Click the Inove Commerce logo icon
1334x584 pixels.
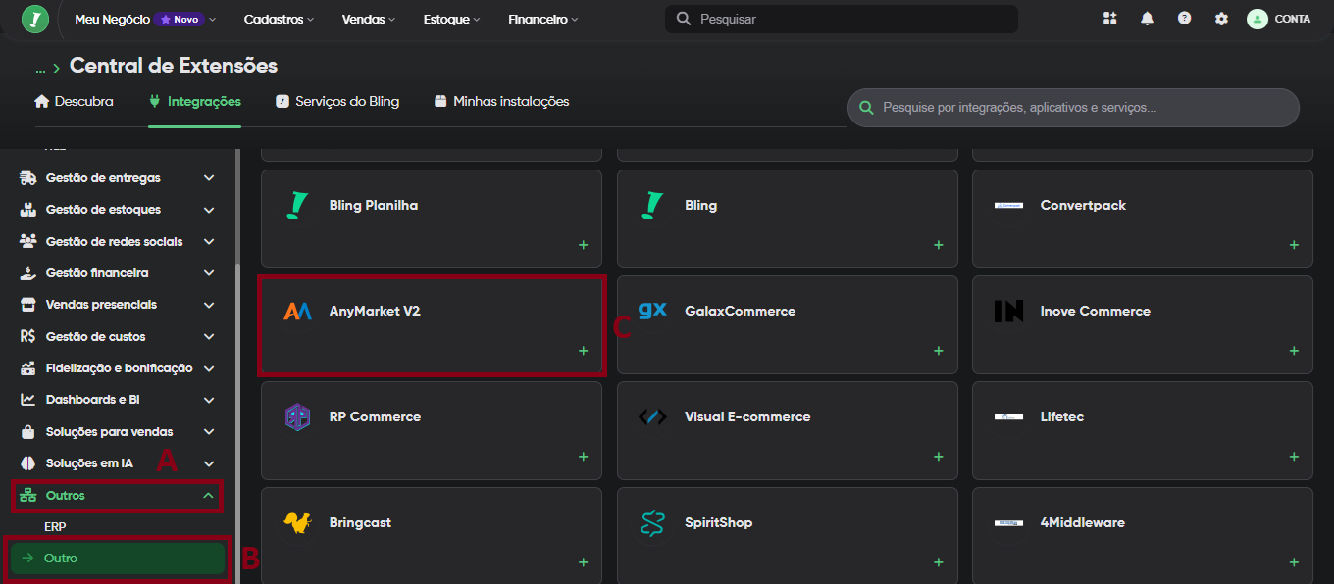point(1008,311)
